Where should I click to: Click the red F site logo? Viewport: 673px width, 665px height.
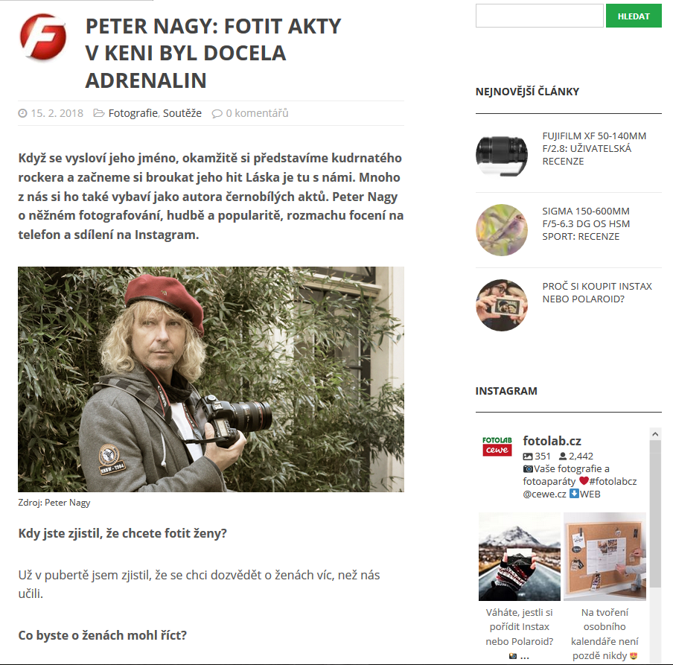pos(43,36)
